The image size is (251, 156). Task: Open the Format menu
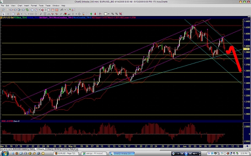coord(34,6)
